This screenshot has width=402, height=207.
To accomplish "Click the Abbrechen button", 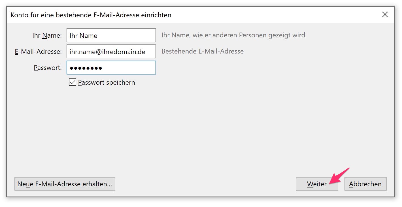I will (365, 184).
